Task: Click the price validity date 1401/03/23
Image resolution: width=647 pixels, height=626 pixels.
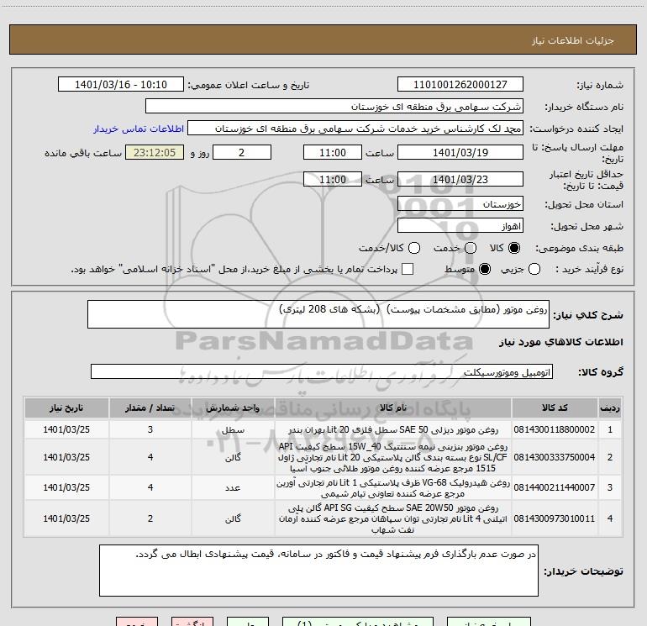Action: pos(460,179)
